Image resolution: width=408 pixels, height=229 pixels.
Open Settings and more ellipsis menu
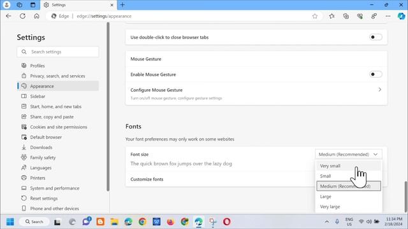(388, 16)
